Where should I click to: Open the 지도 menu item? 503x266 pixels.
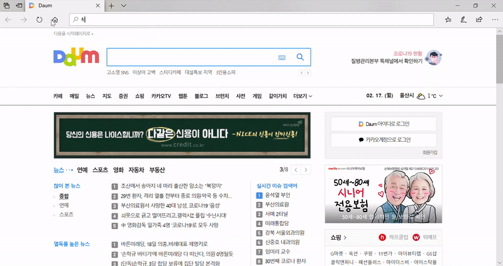click(x=107, y=96)
